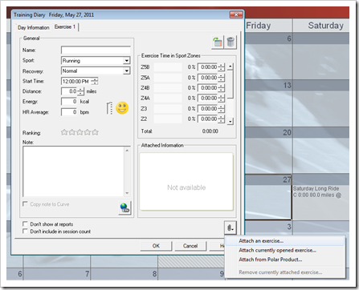The image size is (359, 290).
Task: Adjust the Z2 time spinner
Action: tap(221, 119)
